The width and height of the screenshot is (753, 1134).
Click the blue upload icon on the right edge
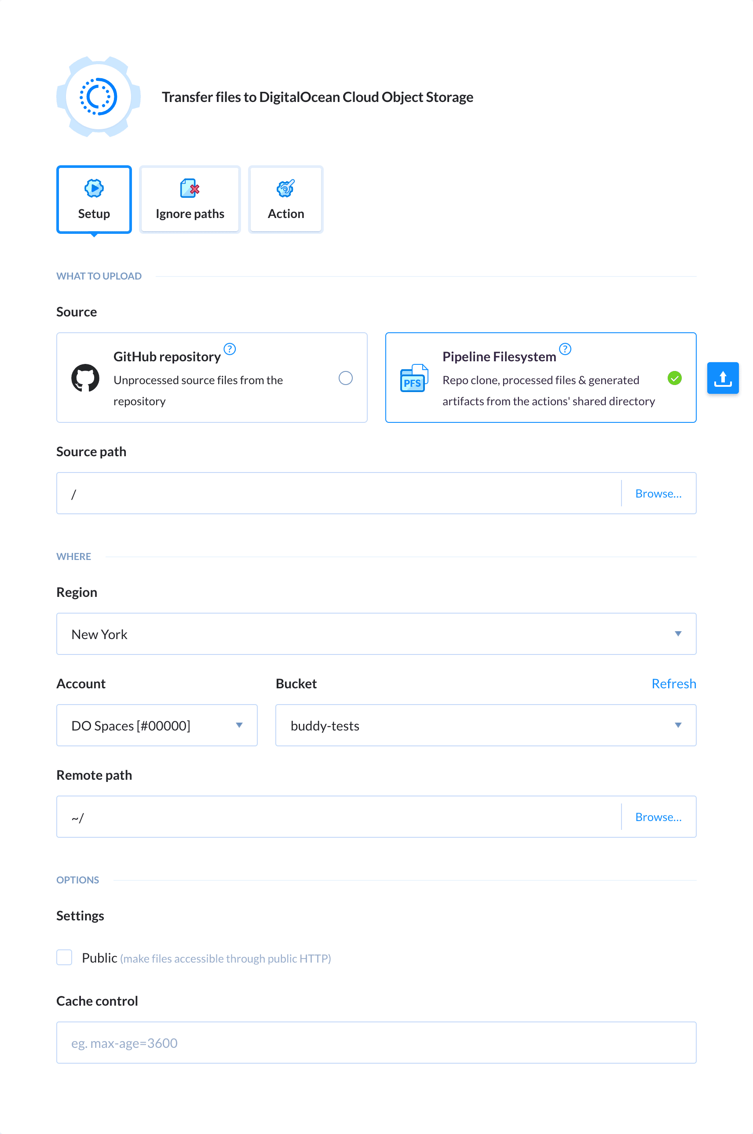point(723,378)
